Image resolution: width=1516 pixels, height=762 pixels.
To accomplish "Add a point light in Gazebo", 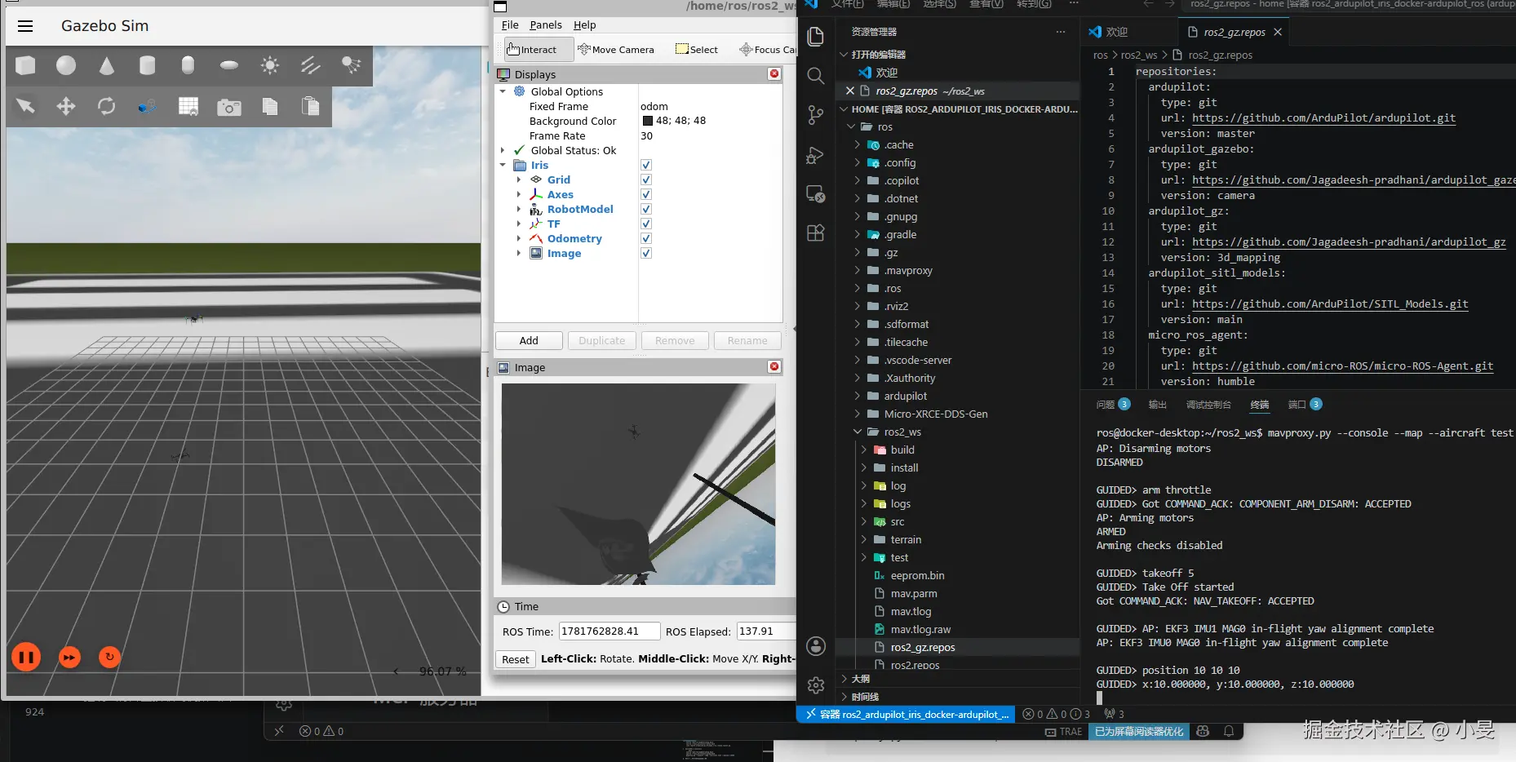I will pyautogui.click(x=270, y=65).
